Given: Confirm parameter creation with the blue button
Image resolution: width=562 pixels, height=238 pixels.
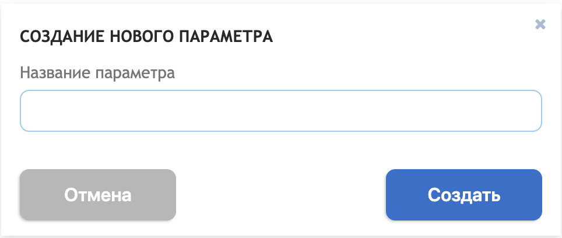Looking at the screenshot, I should 464,195.
